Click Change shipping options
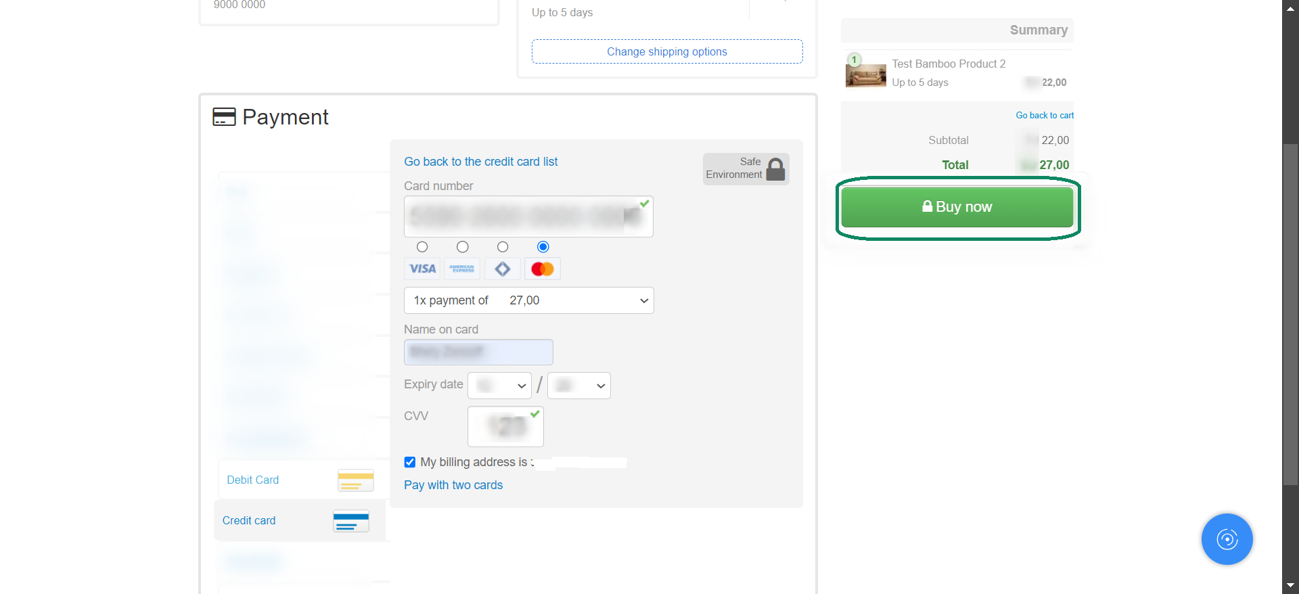This screenshot has height=594, width=1299. coord(667,52)
